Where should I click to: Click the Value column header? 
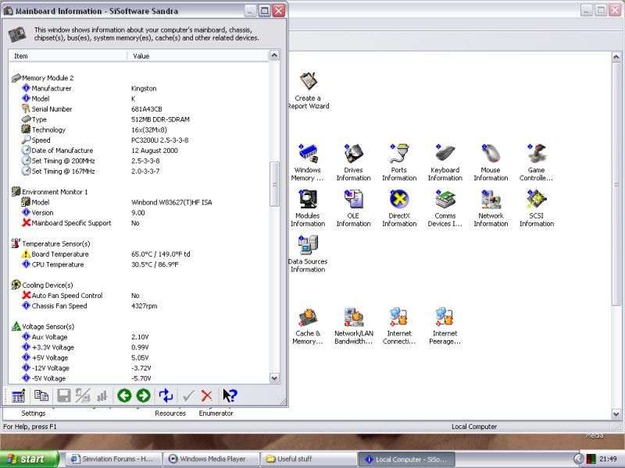pos(195,56)
